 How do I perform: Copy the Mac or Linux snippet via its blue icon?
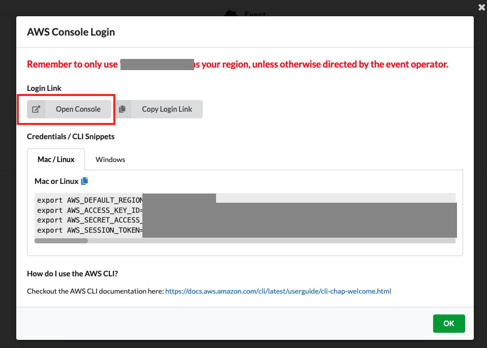pyautogui.click(x=84, y=181)
